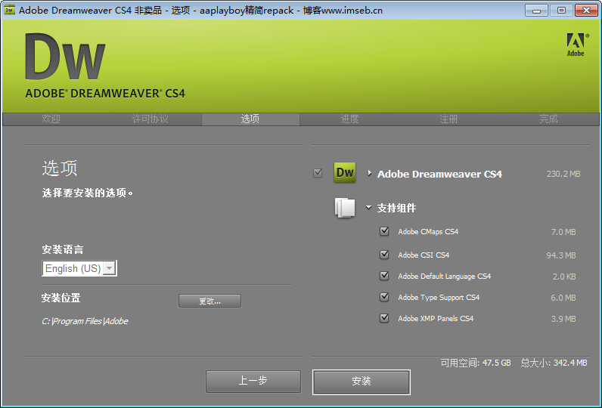Select the 进度 step tab
The image size is (602, 408).
coord(349,119)
